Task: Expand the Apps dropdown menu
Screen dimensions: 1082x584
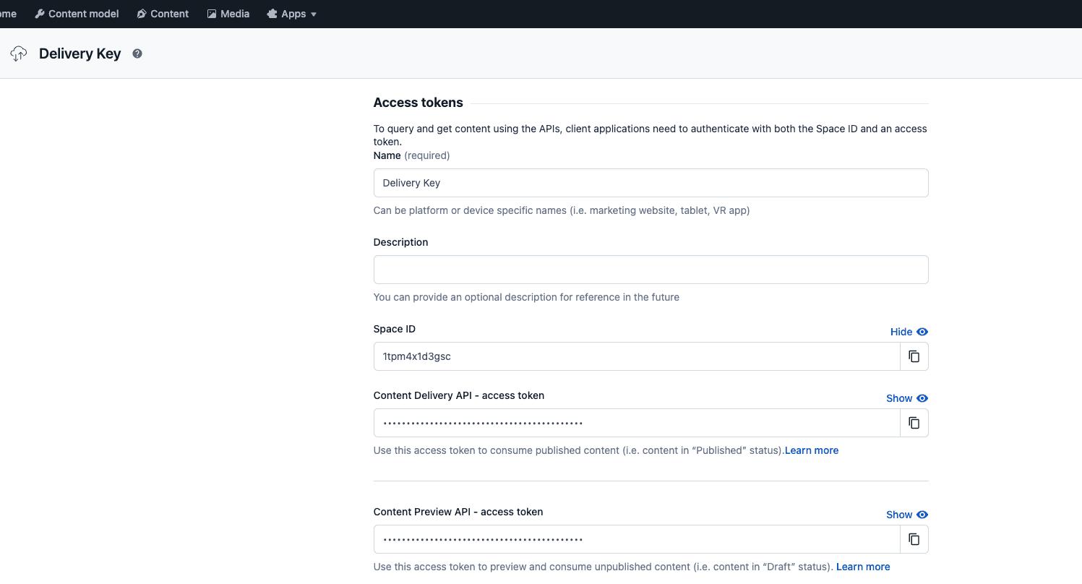Action: coord(313,13)
